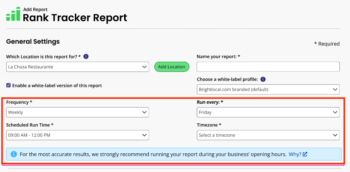Expand the Run every dropdown showing Friday

point(268,112)
